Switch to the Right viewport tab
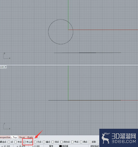138x147 pixels. (30, 137)
